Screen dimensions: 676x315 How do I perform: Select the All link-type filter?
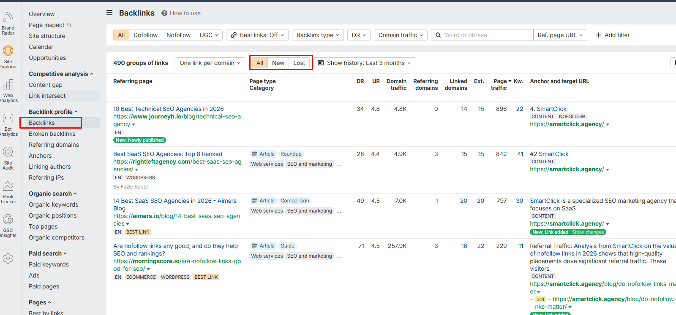(x=121, y=35)
